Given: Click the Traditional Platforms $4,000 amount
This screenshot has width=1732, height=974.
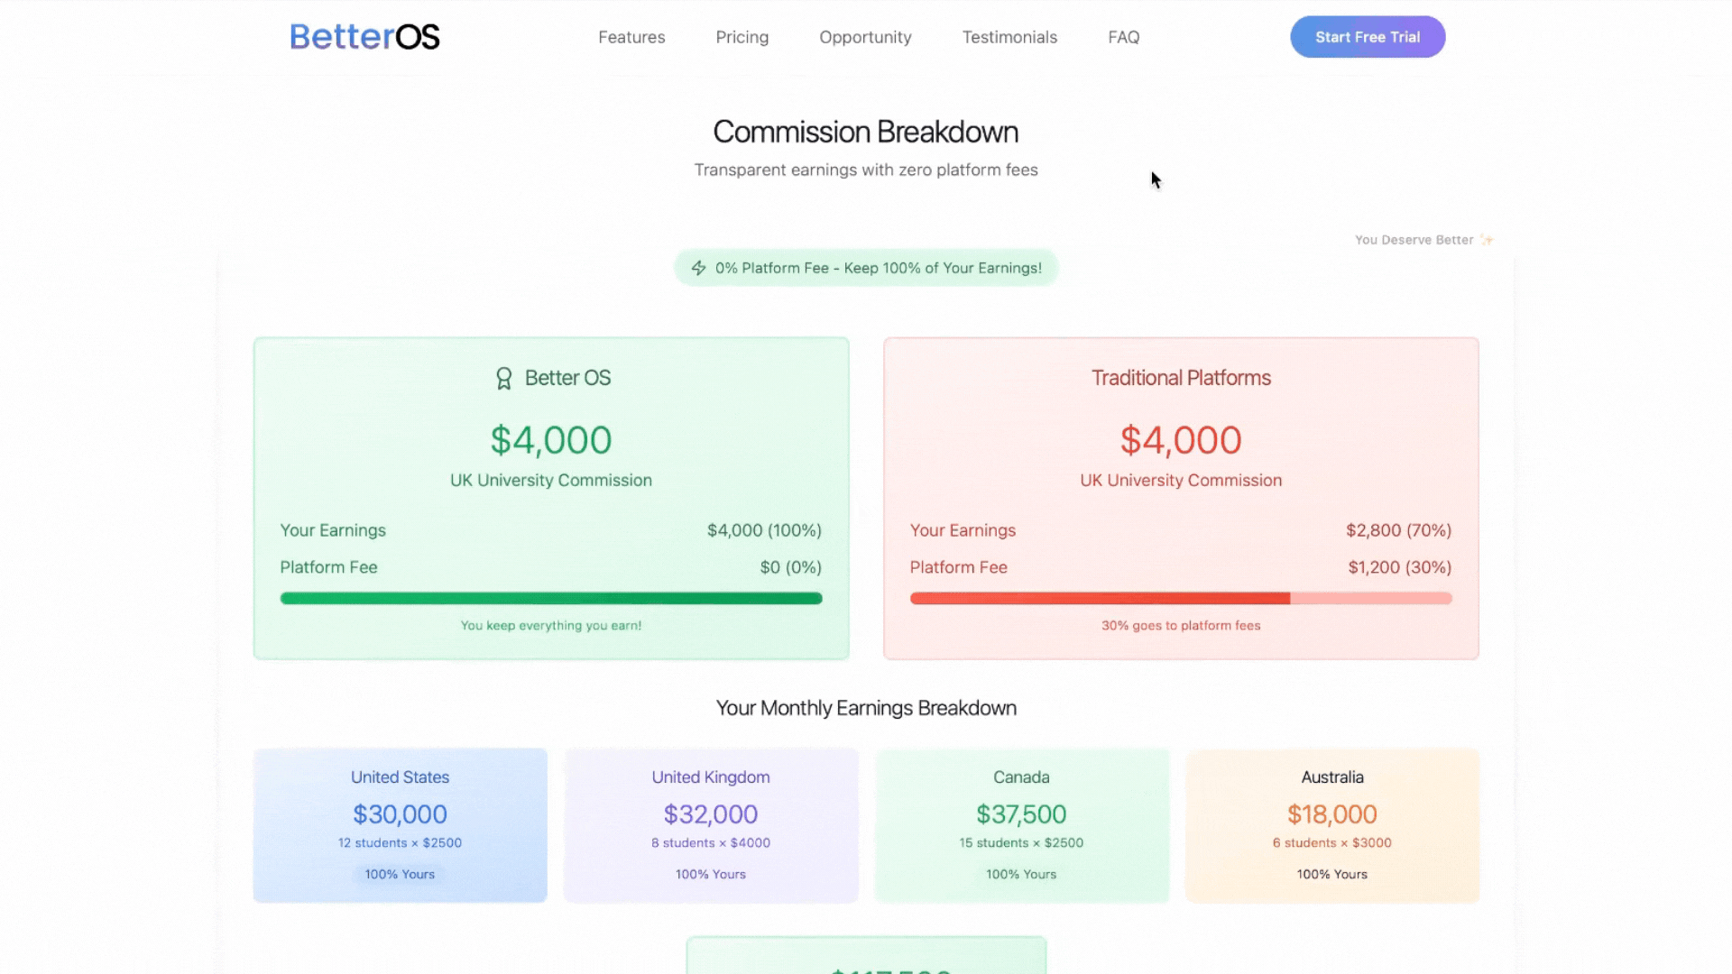Looking at the screenshot, I should pyautogui.click(x=1181, y=440).
